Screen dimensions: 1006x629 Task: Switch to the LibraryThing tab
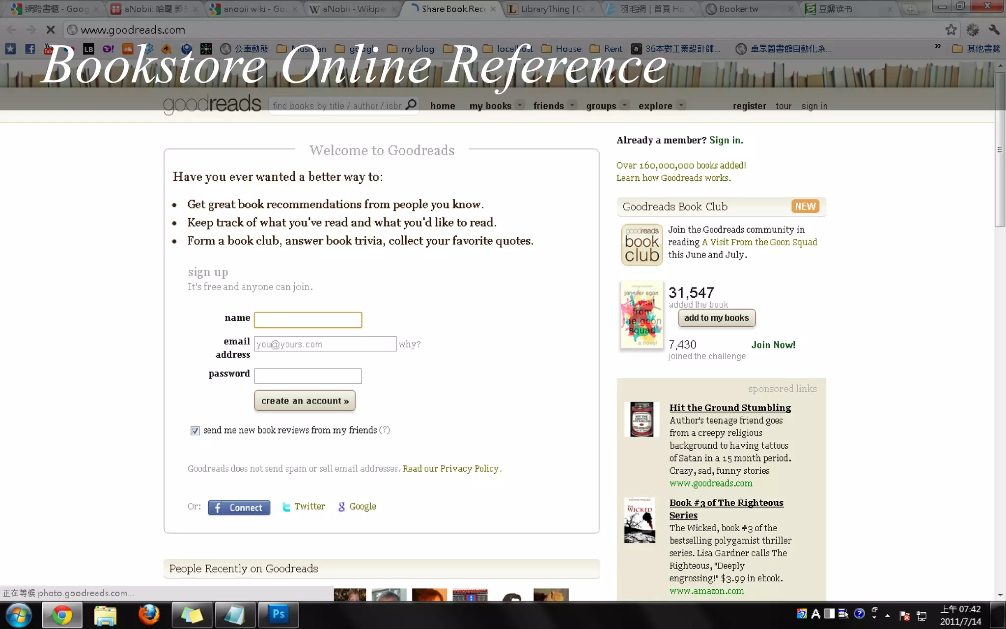552,9
